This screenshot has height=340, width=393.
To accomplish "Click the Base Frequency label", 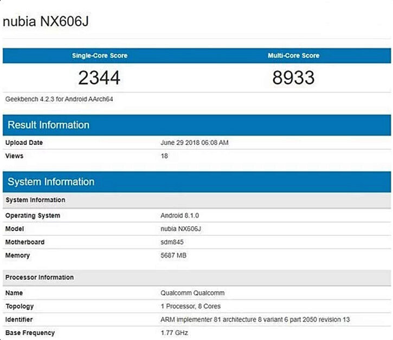I will [x=30, y=333].
